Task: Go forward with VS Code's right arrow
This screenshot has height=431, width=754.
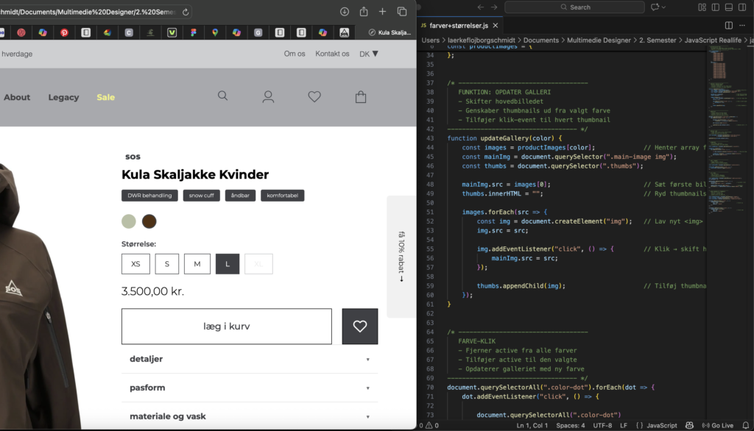Action: [x=494, y=7]
